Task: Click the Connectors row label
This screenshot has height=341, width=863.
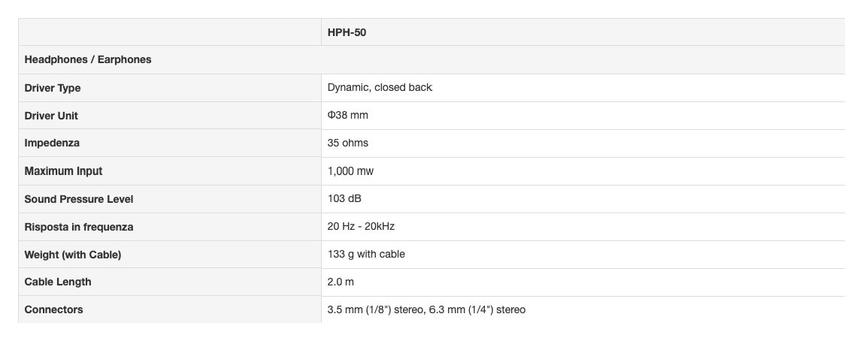Action: (53, 309)
